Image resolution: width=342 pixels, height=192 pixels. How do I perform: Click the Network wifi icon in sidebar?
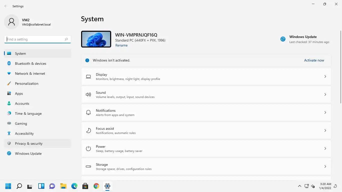click(9, 73)
